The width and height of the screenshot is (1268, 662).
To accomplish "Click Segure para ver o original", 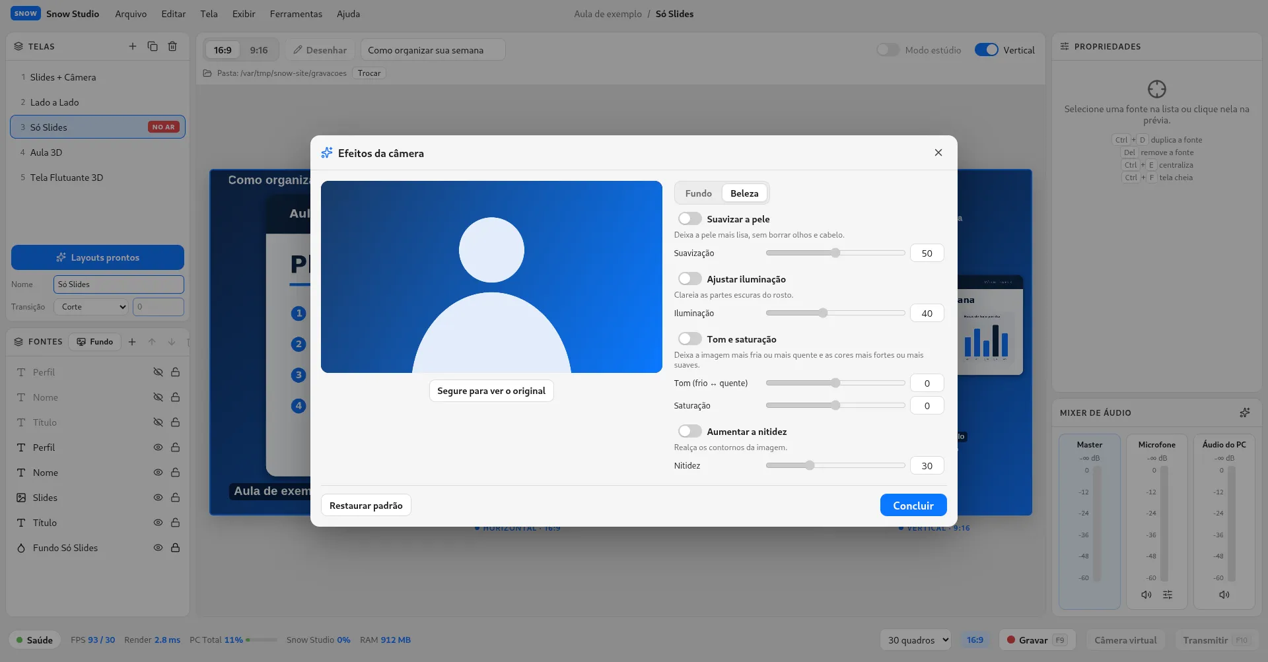I will point(491,391).
